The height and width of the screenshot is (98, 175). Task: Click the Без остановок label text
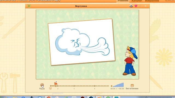132,88
